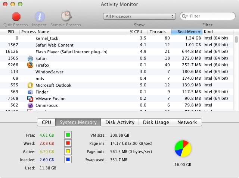Click the Quit Process stop-sign icon
The width and height of the screenshot is (239, 178).
point(16,16)
